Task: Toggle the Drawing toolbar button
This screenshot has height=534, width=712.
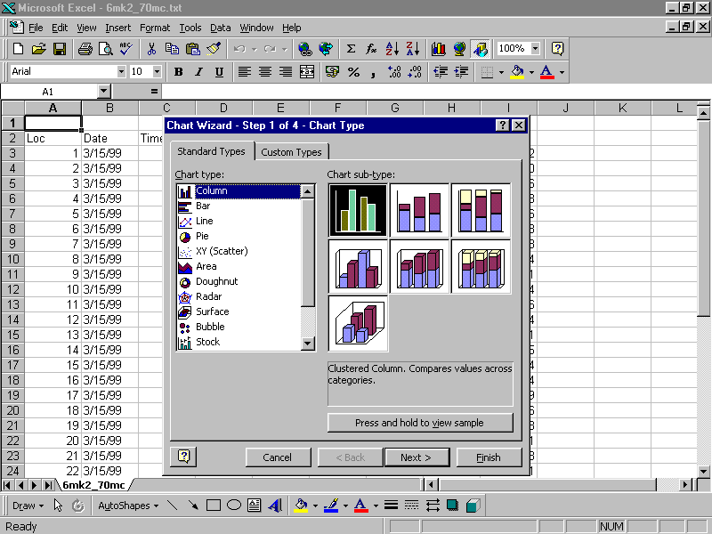Action: [x=481, y=49]
